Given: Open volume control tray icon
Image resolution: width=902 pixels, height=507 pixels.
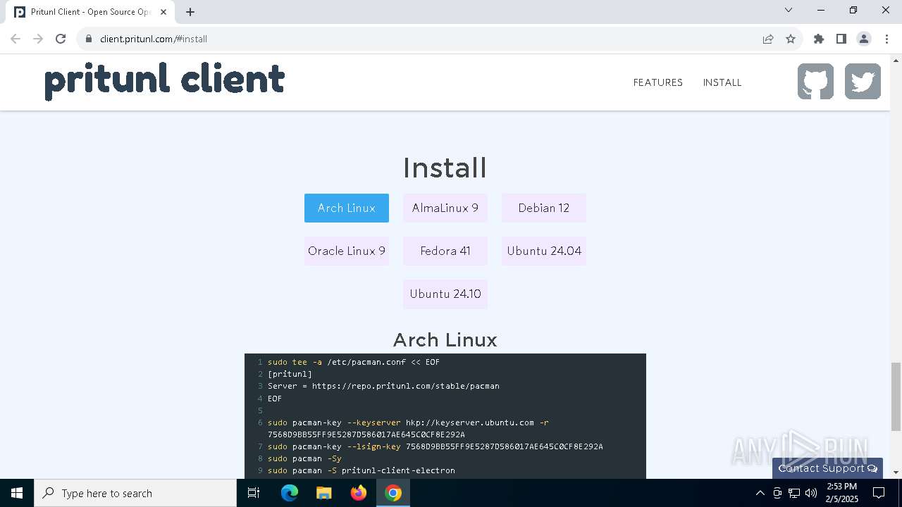Looking at the screenshot, I should (x=811, y=493).
